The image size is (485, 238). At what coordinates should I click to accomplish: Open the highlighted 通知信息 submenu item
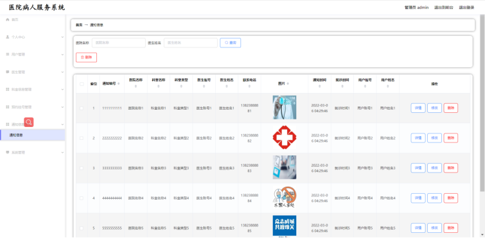tap(33, 135)
